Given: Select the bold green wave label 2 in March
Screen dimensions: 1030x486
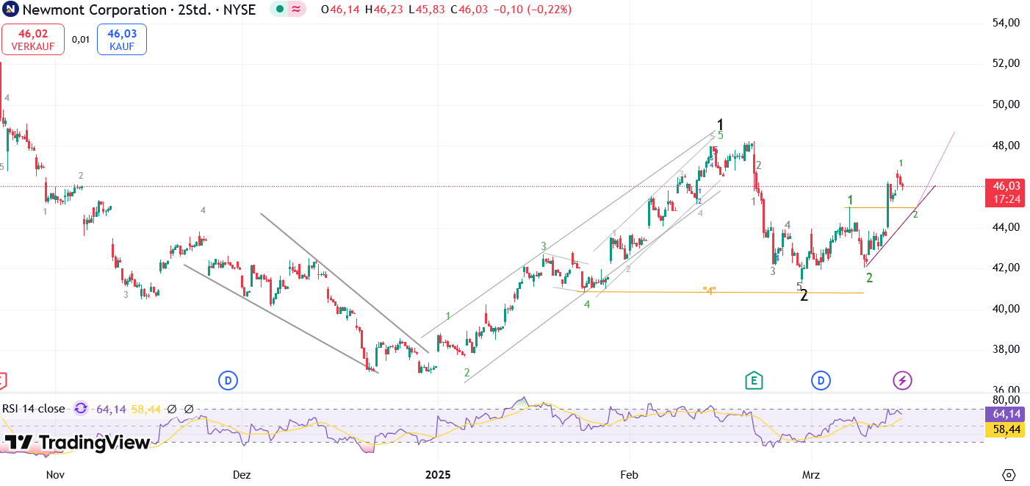Looking at the screenshot, I should pyautogui.click(x=869, y=278).
